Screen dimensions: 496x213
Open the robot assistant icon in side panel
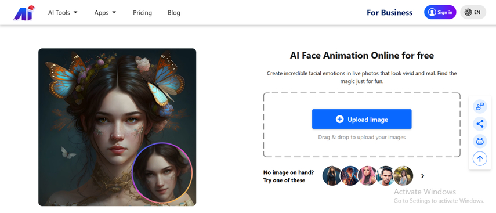click(x=480, y=141)
